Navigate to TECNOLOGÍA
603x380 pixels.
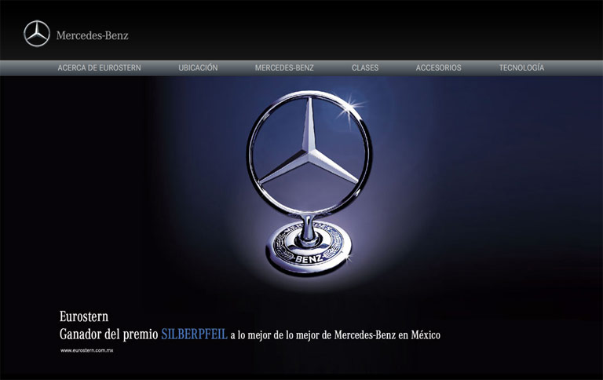[521, 68]
